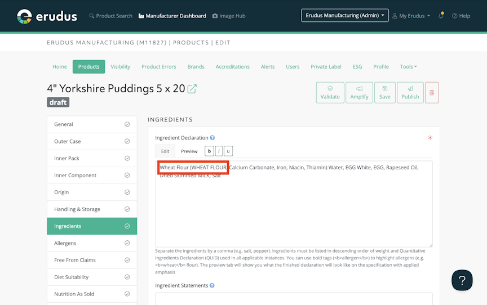Open Free From Claims section

click(x=92, y=260)
